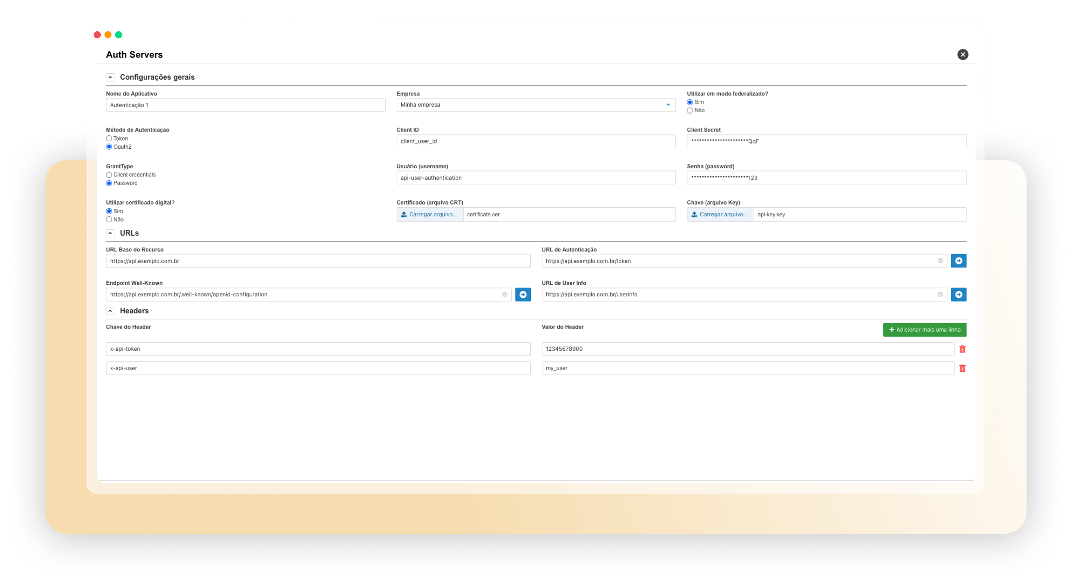The image size is (1072, 580).
Task: Click the checkmark icon inside URL de User Info field
Action: click(x=940, y=294)
